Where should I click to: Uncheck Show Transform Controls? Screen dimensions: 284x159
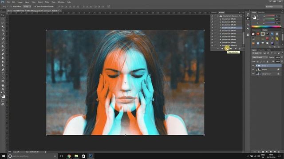coord(35,7)
